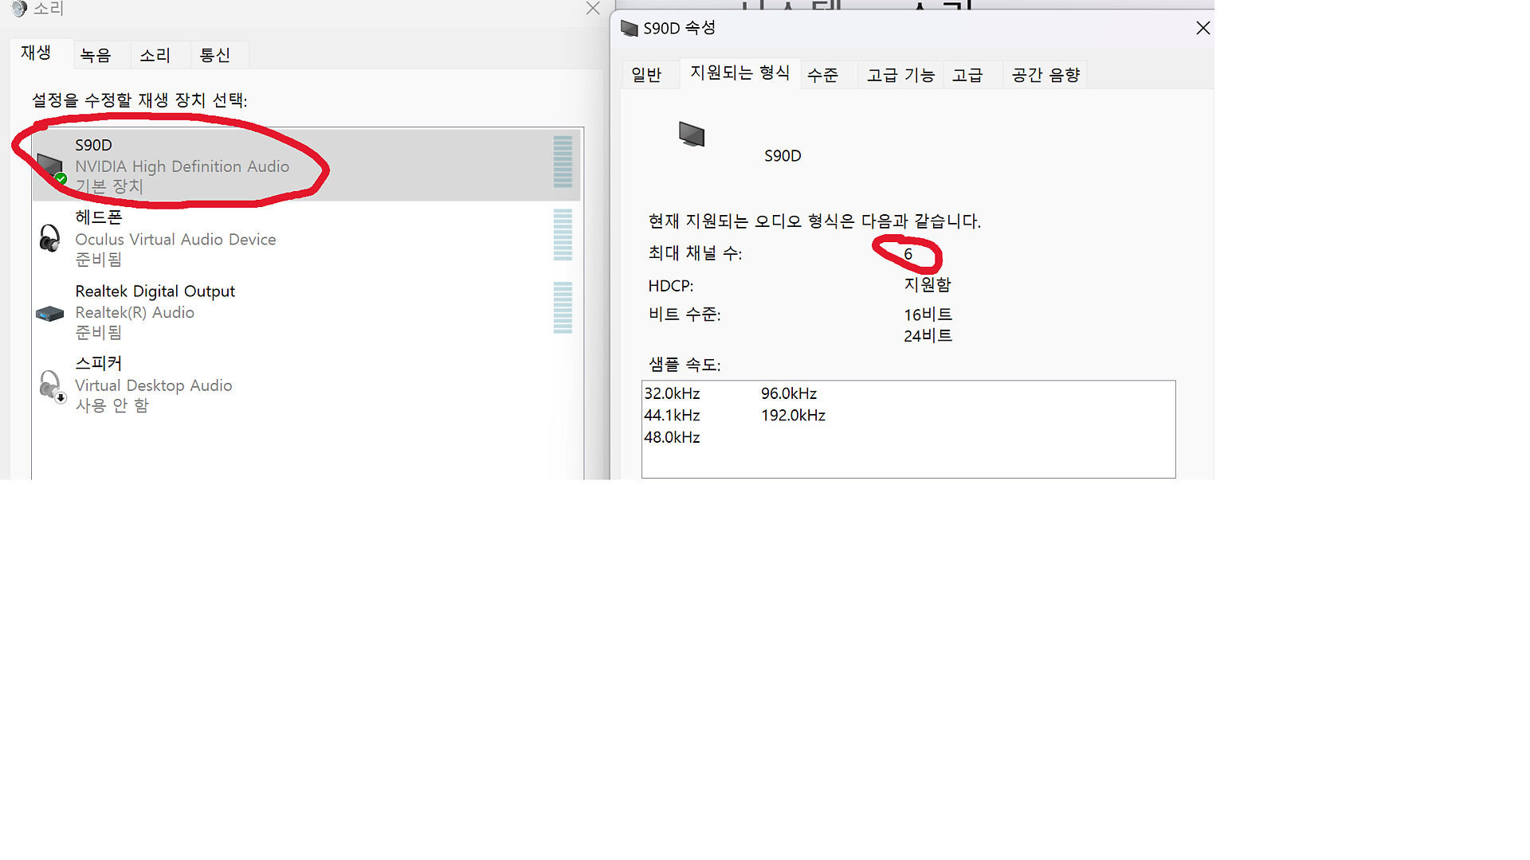
Task: Click the disabled Virtual Desktop Audio speaker icon
Action: (51, 386)
